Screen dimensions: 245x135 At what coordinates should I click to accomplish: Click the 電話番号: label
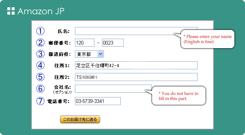(59, 101)
